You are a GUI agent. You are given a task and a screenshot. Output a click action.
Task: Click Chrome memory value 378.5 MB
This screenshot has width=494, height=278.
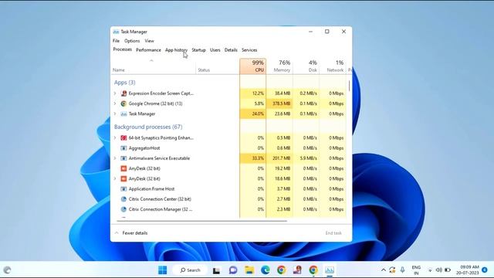pos(281,103)
